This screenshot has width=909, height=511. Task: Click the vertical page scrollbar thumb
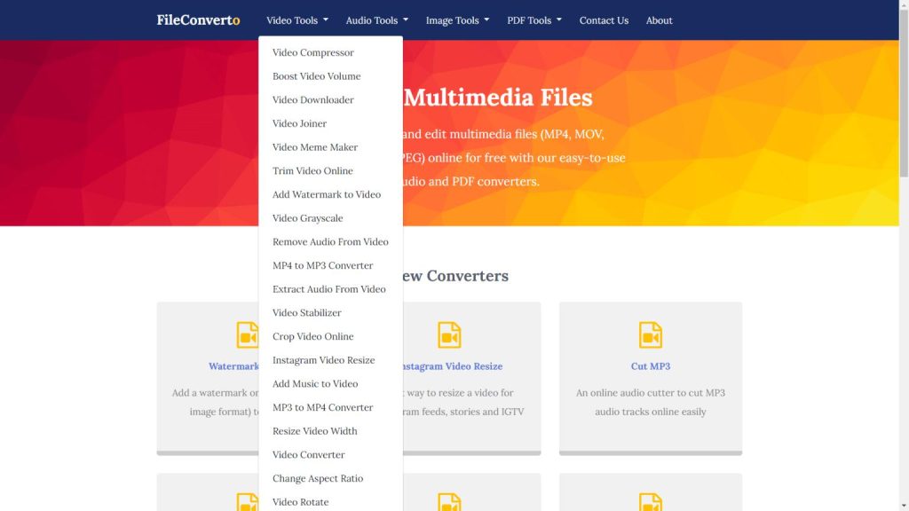(x=904, y=89)
